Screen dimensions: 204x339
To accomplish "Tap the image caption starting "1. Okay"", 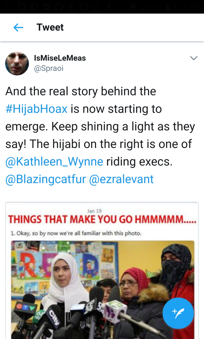I will pyautogui.click(x=76, y=233).
